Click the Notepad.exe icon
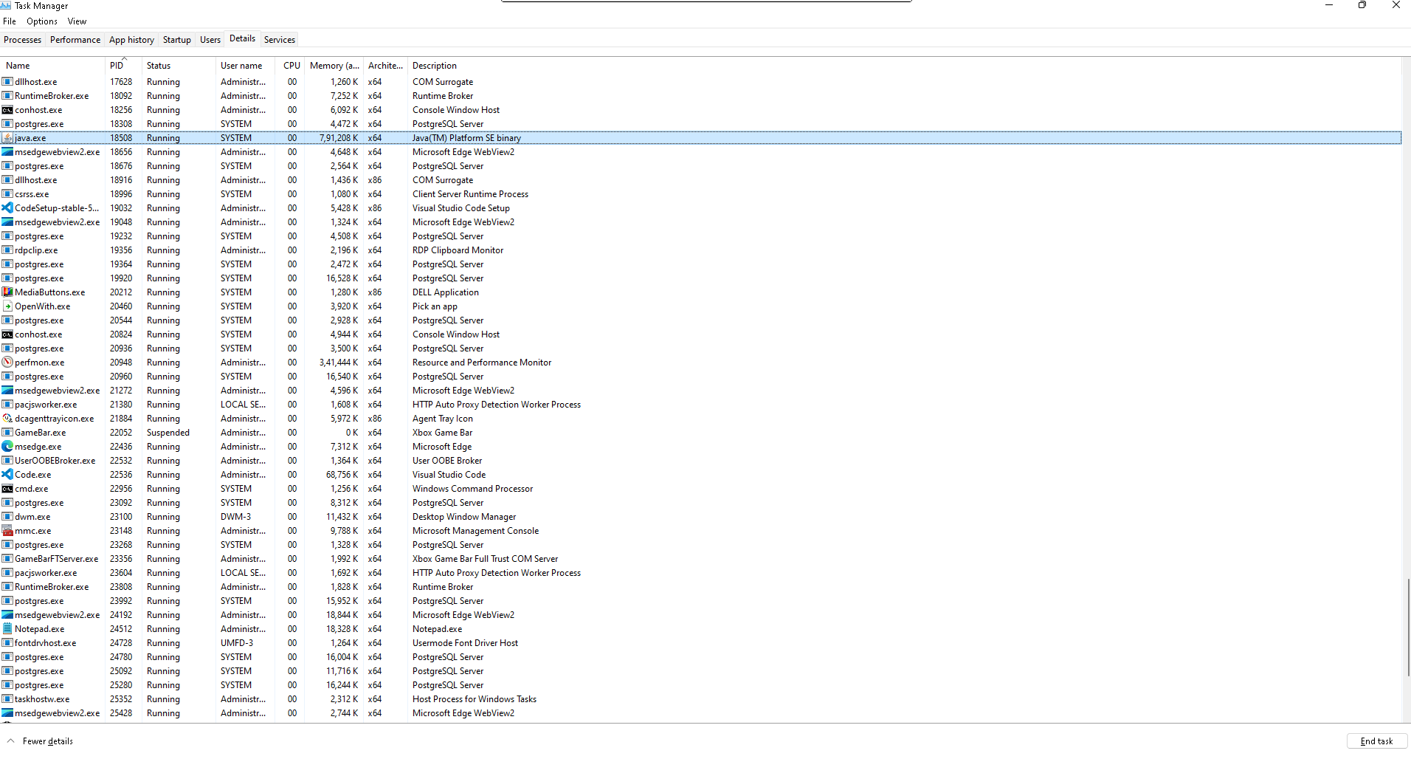Image resolution: width=1411 pixels, height=759 pixels. (7, 629)
